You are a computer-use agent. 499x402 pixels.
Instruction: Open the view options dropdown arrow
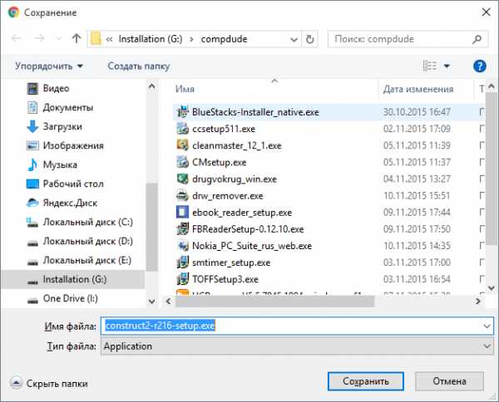447,66
